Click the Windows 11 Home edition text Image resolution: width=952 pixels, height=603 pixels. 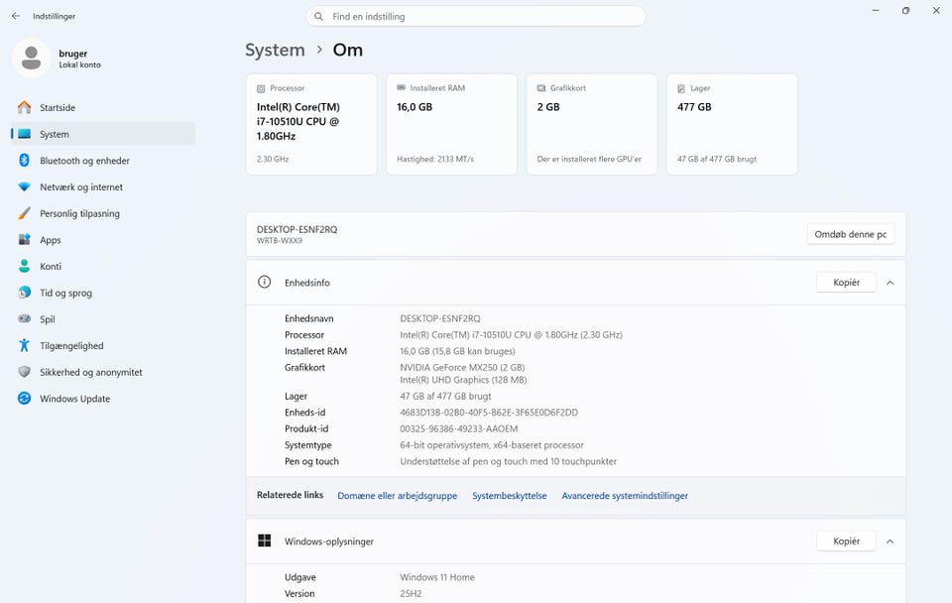pyautogui.click(x=437, y=577)
